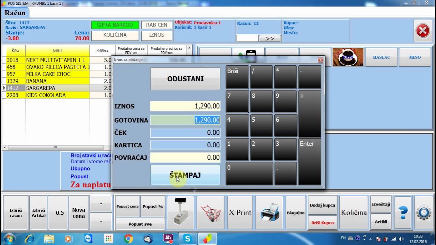
Task: Click the >> button next to Račun field
Action: pos(270,38)
